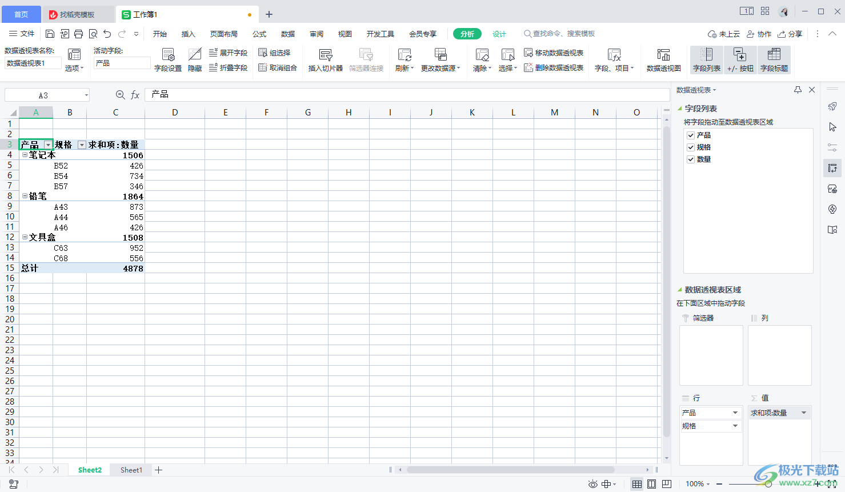Click the horizontal scrollbar
The image size is (845, 492).
pyautogui.click(x=510, y=470)
